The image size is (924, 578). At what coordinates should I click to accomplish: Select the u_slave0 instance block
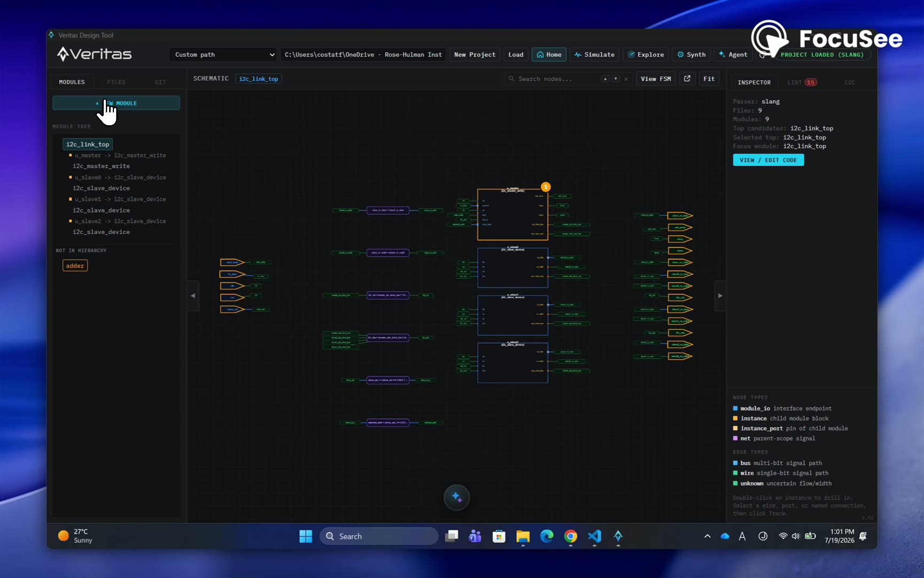click(x=512, y=268)
